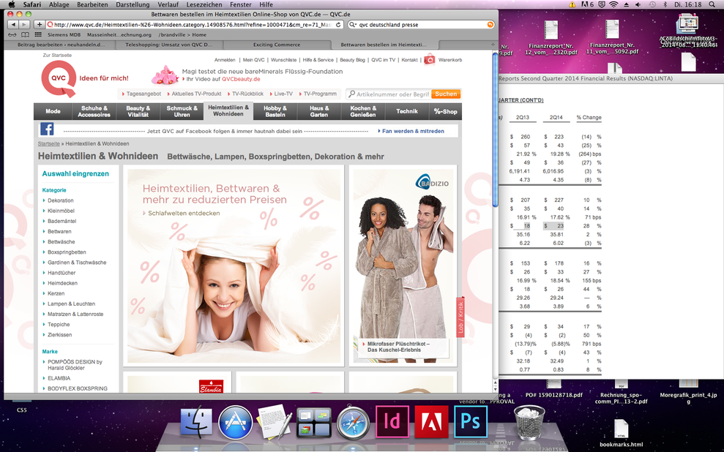
Task: Open the Schuhe & Accessoires category
Action: tap(94, 111)
